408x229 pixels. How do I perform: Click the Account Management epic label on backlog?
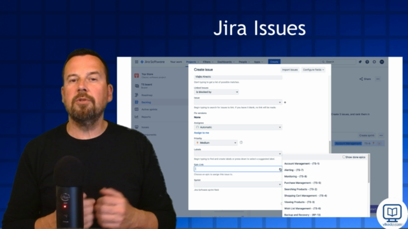348,143
